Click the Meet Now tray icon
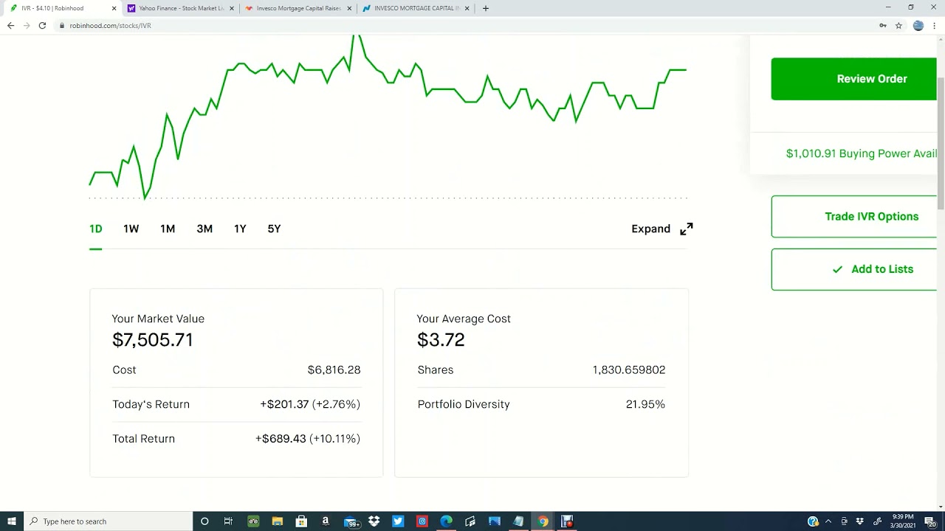 844,521
